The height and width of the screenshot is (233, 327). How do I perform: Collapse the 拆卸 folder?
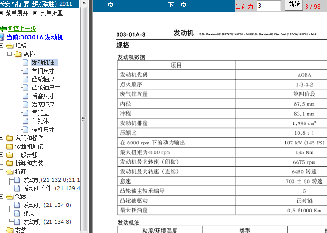pyautogui.click(x=1, y=171)
